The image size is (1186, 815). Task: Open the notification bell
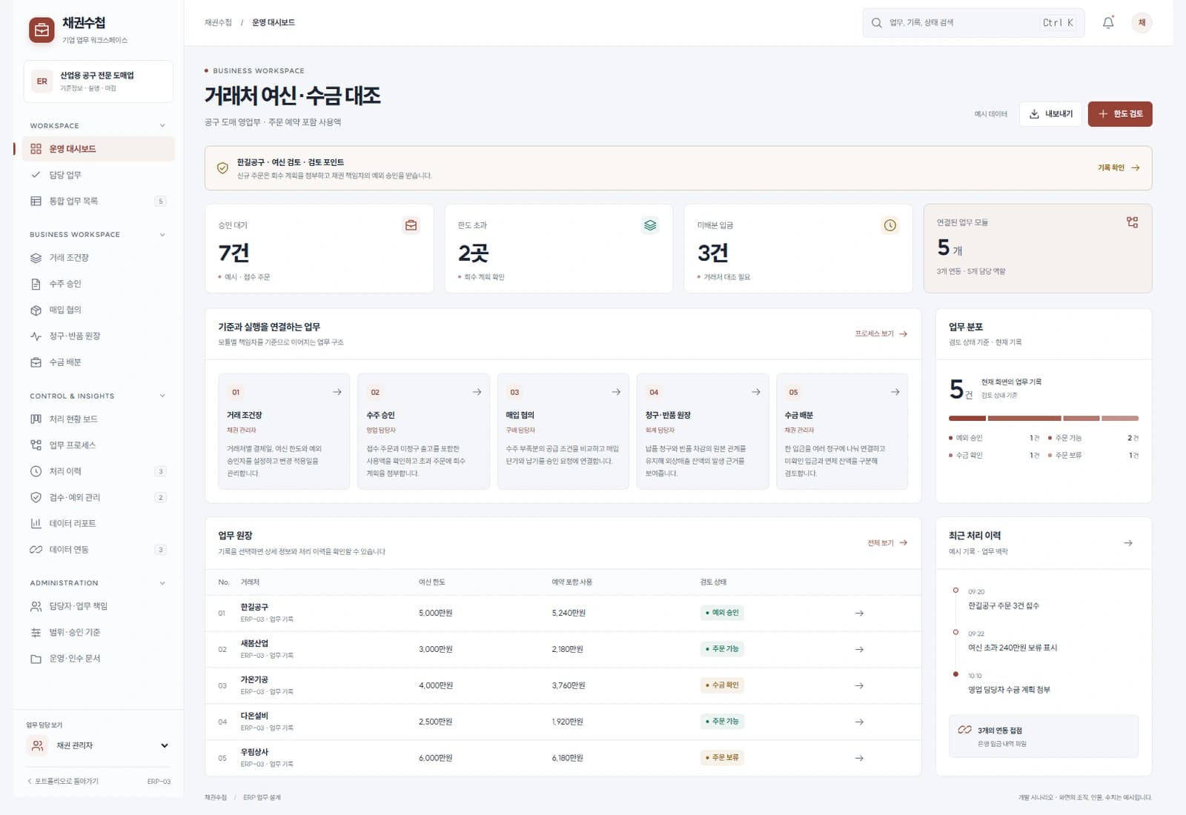pyautogui.click(x=1107, y=23)
